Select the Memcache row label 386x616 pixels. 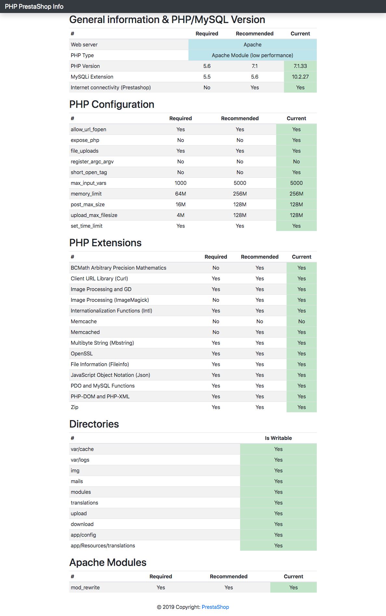(x=84, y=321)
